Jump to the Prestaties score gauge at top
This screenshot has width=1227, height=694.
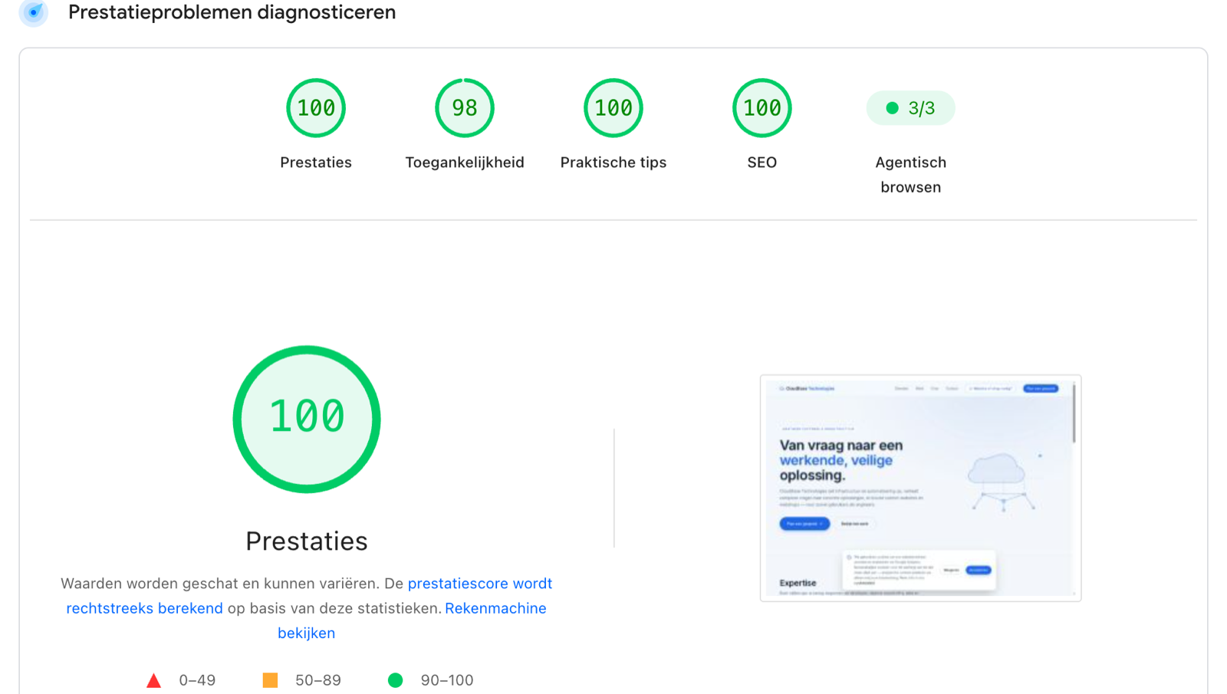(x=316, y=108)
